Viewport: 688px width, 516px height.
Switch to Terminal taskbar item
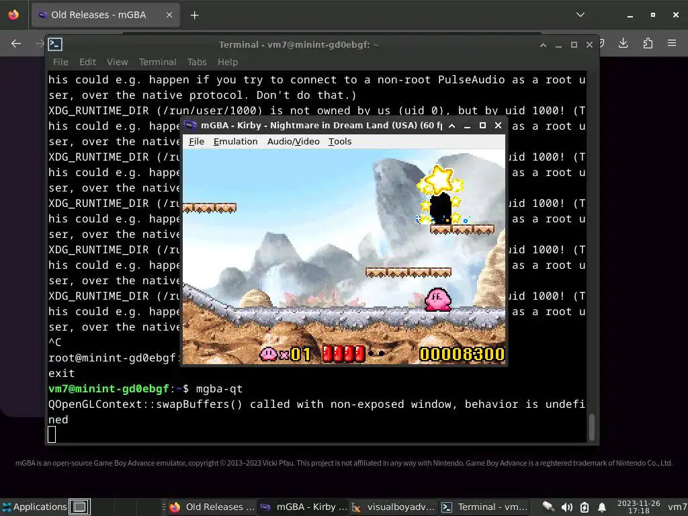click(x=484, y=507)
